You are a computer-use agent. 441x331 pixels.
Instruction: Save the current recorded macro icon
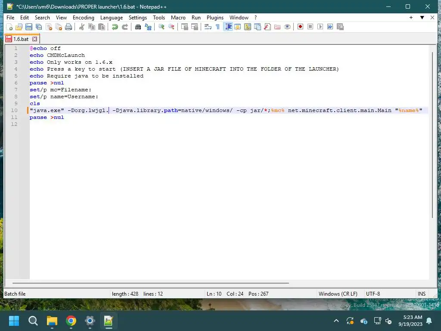coord(340,27)
